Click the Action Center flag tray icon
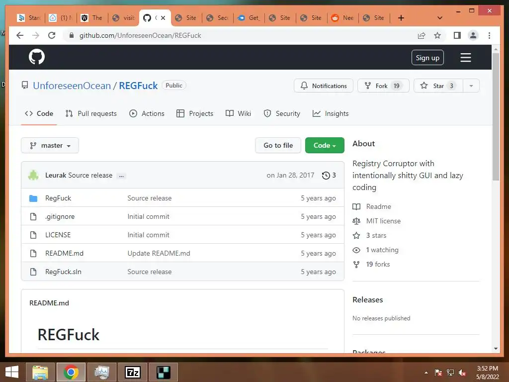 tap(438, 373)
